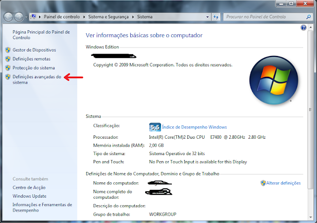Viewport: 317px width, 223px height.
Task: Click the scrollbar down arrow
Action: (311, 218)
